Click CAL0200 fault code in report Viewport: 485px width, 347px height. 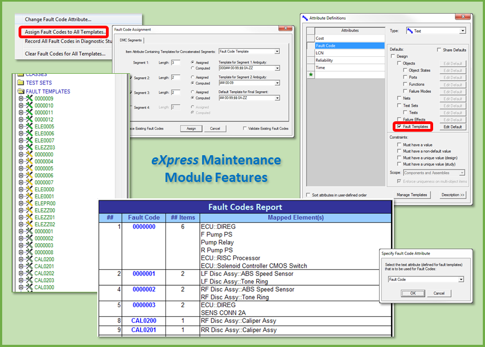[144, 321]
